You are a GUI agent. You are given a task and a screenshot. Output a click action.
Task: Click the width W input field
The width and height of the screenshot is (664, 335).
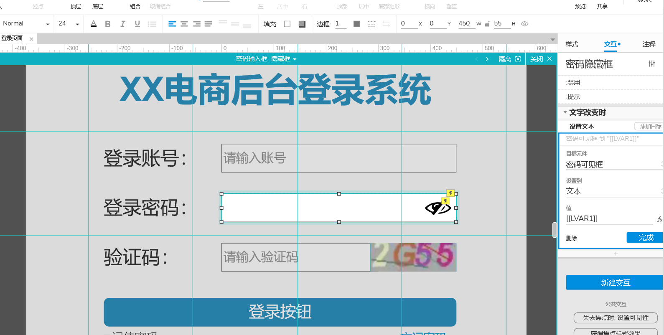[x=467, y=24]
